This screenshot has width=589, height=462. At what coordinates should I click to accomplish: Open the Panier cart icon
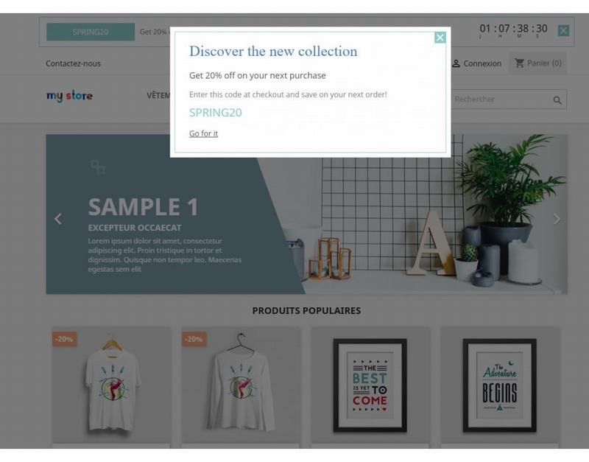pos(519,63)
